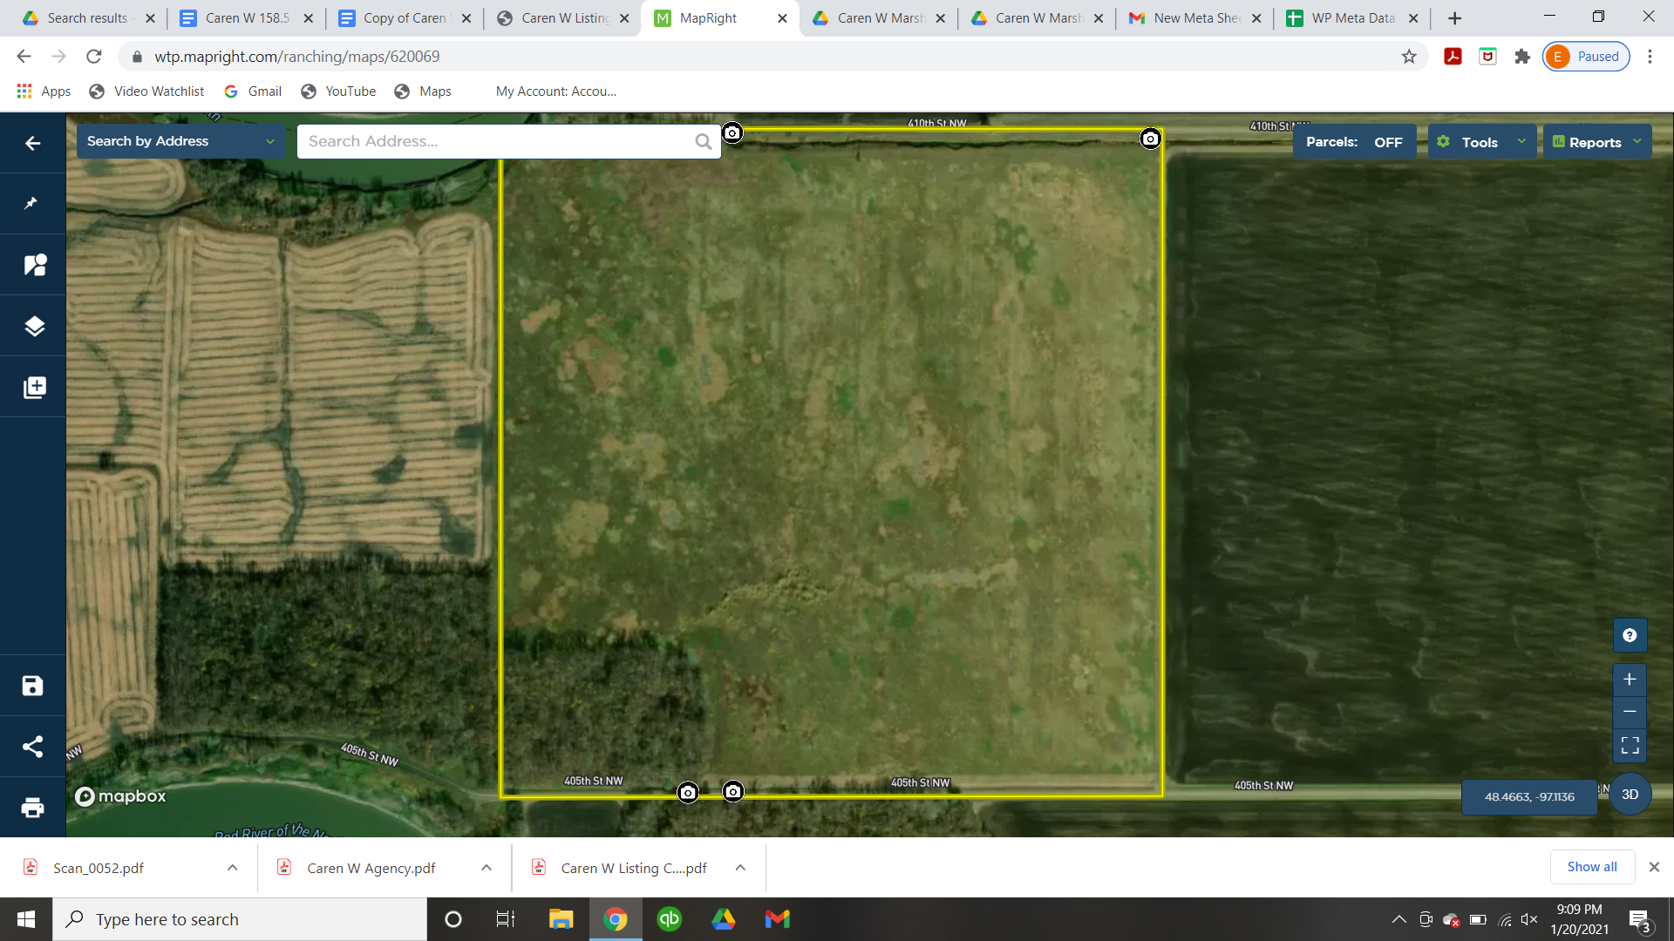Switch to the WP Meta Data tab

1351,17
